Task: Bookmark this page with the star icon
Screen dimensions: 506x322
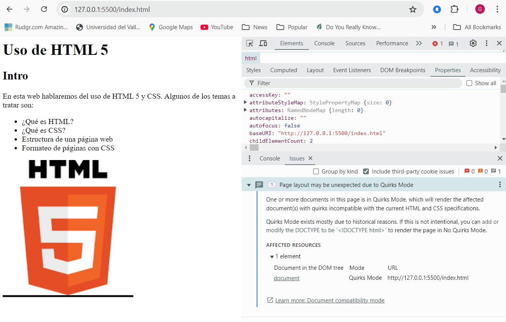Action: click(x=413, y=9)
